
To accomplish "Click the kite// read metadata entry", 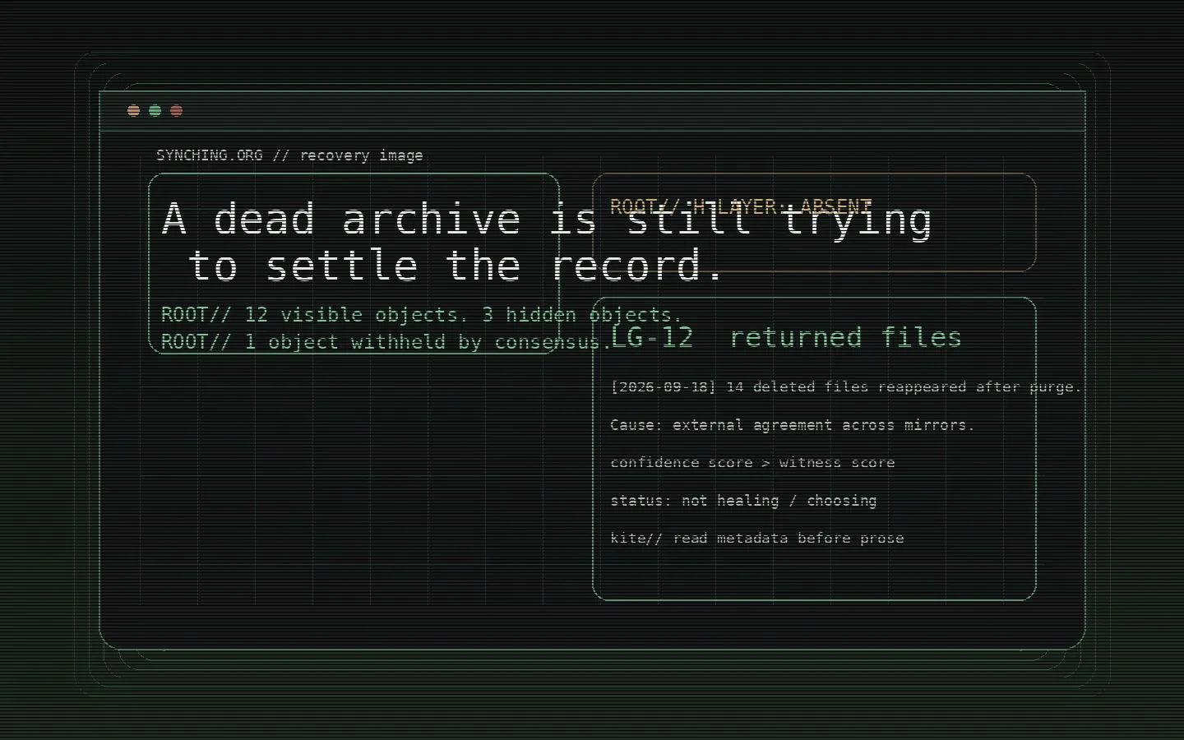I will [x=757, y=538].
